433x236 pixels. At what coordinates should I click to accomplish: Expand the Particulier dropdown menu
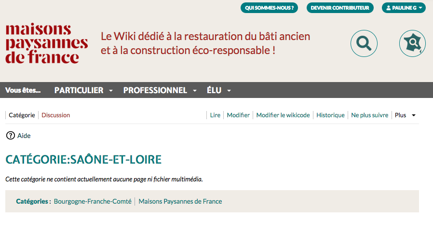point(84,90)
